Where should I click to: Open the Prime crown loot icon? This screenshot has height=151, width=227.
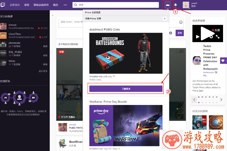click(168, 5)
